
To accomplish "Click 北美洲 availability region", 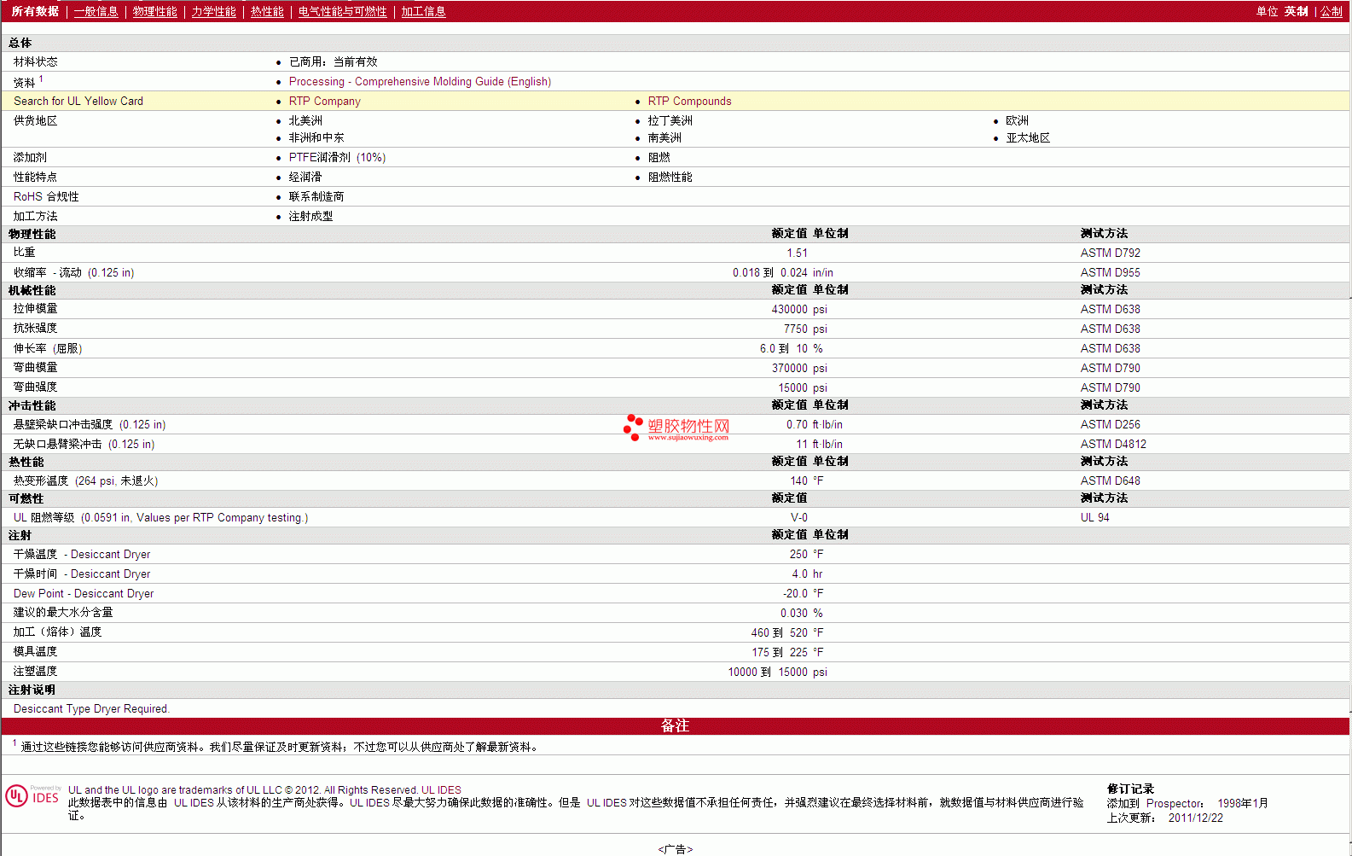I will 305,121.
